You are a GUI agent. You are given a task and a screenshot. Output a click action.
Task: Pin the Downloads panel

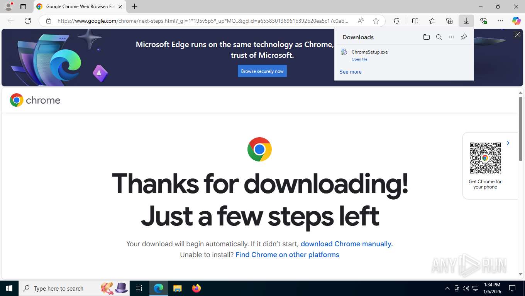click(x=464, y=37)
